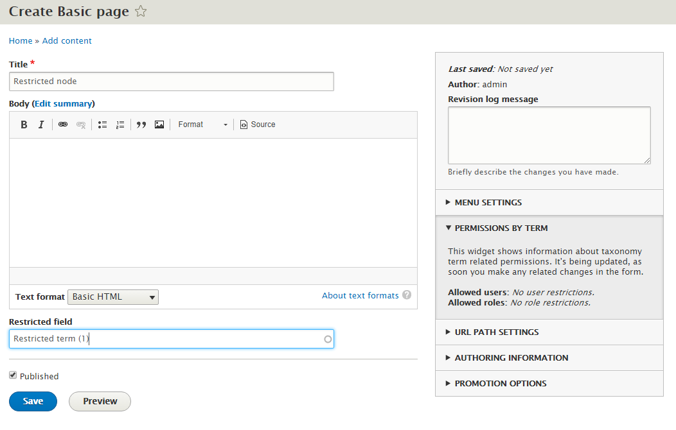Image resolution: width=676 pixels, height=430 pixels.
Task: Open the help icon beside About text formats
Action: (x=407, y=295)
